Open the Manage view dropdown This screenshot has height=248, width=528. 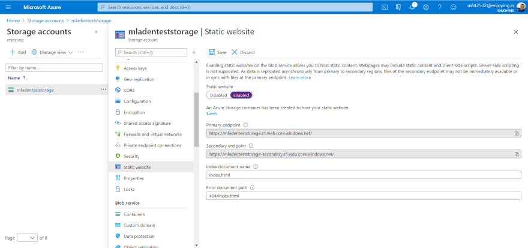pyautogui.click(x=52, y=52)
